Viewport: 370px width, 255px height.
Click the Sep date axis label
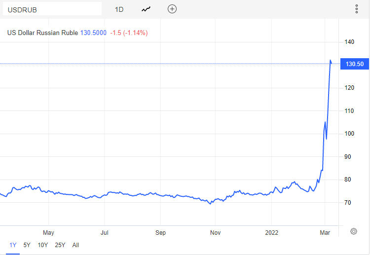pyautogui.click(x=160, y=233)
